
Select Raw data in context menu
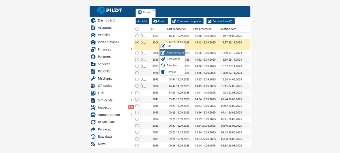(172, 65)
